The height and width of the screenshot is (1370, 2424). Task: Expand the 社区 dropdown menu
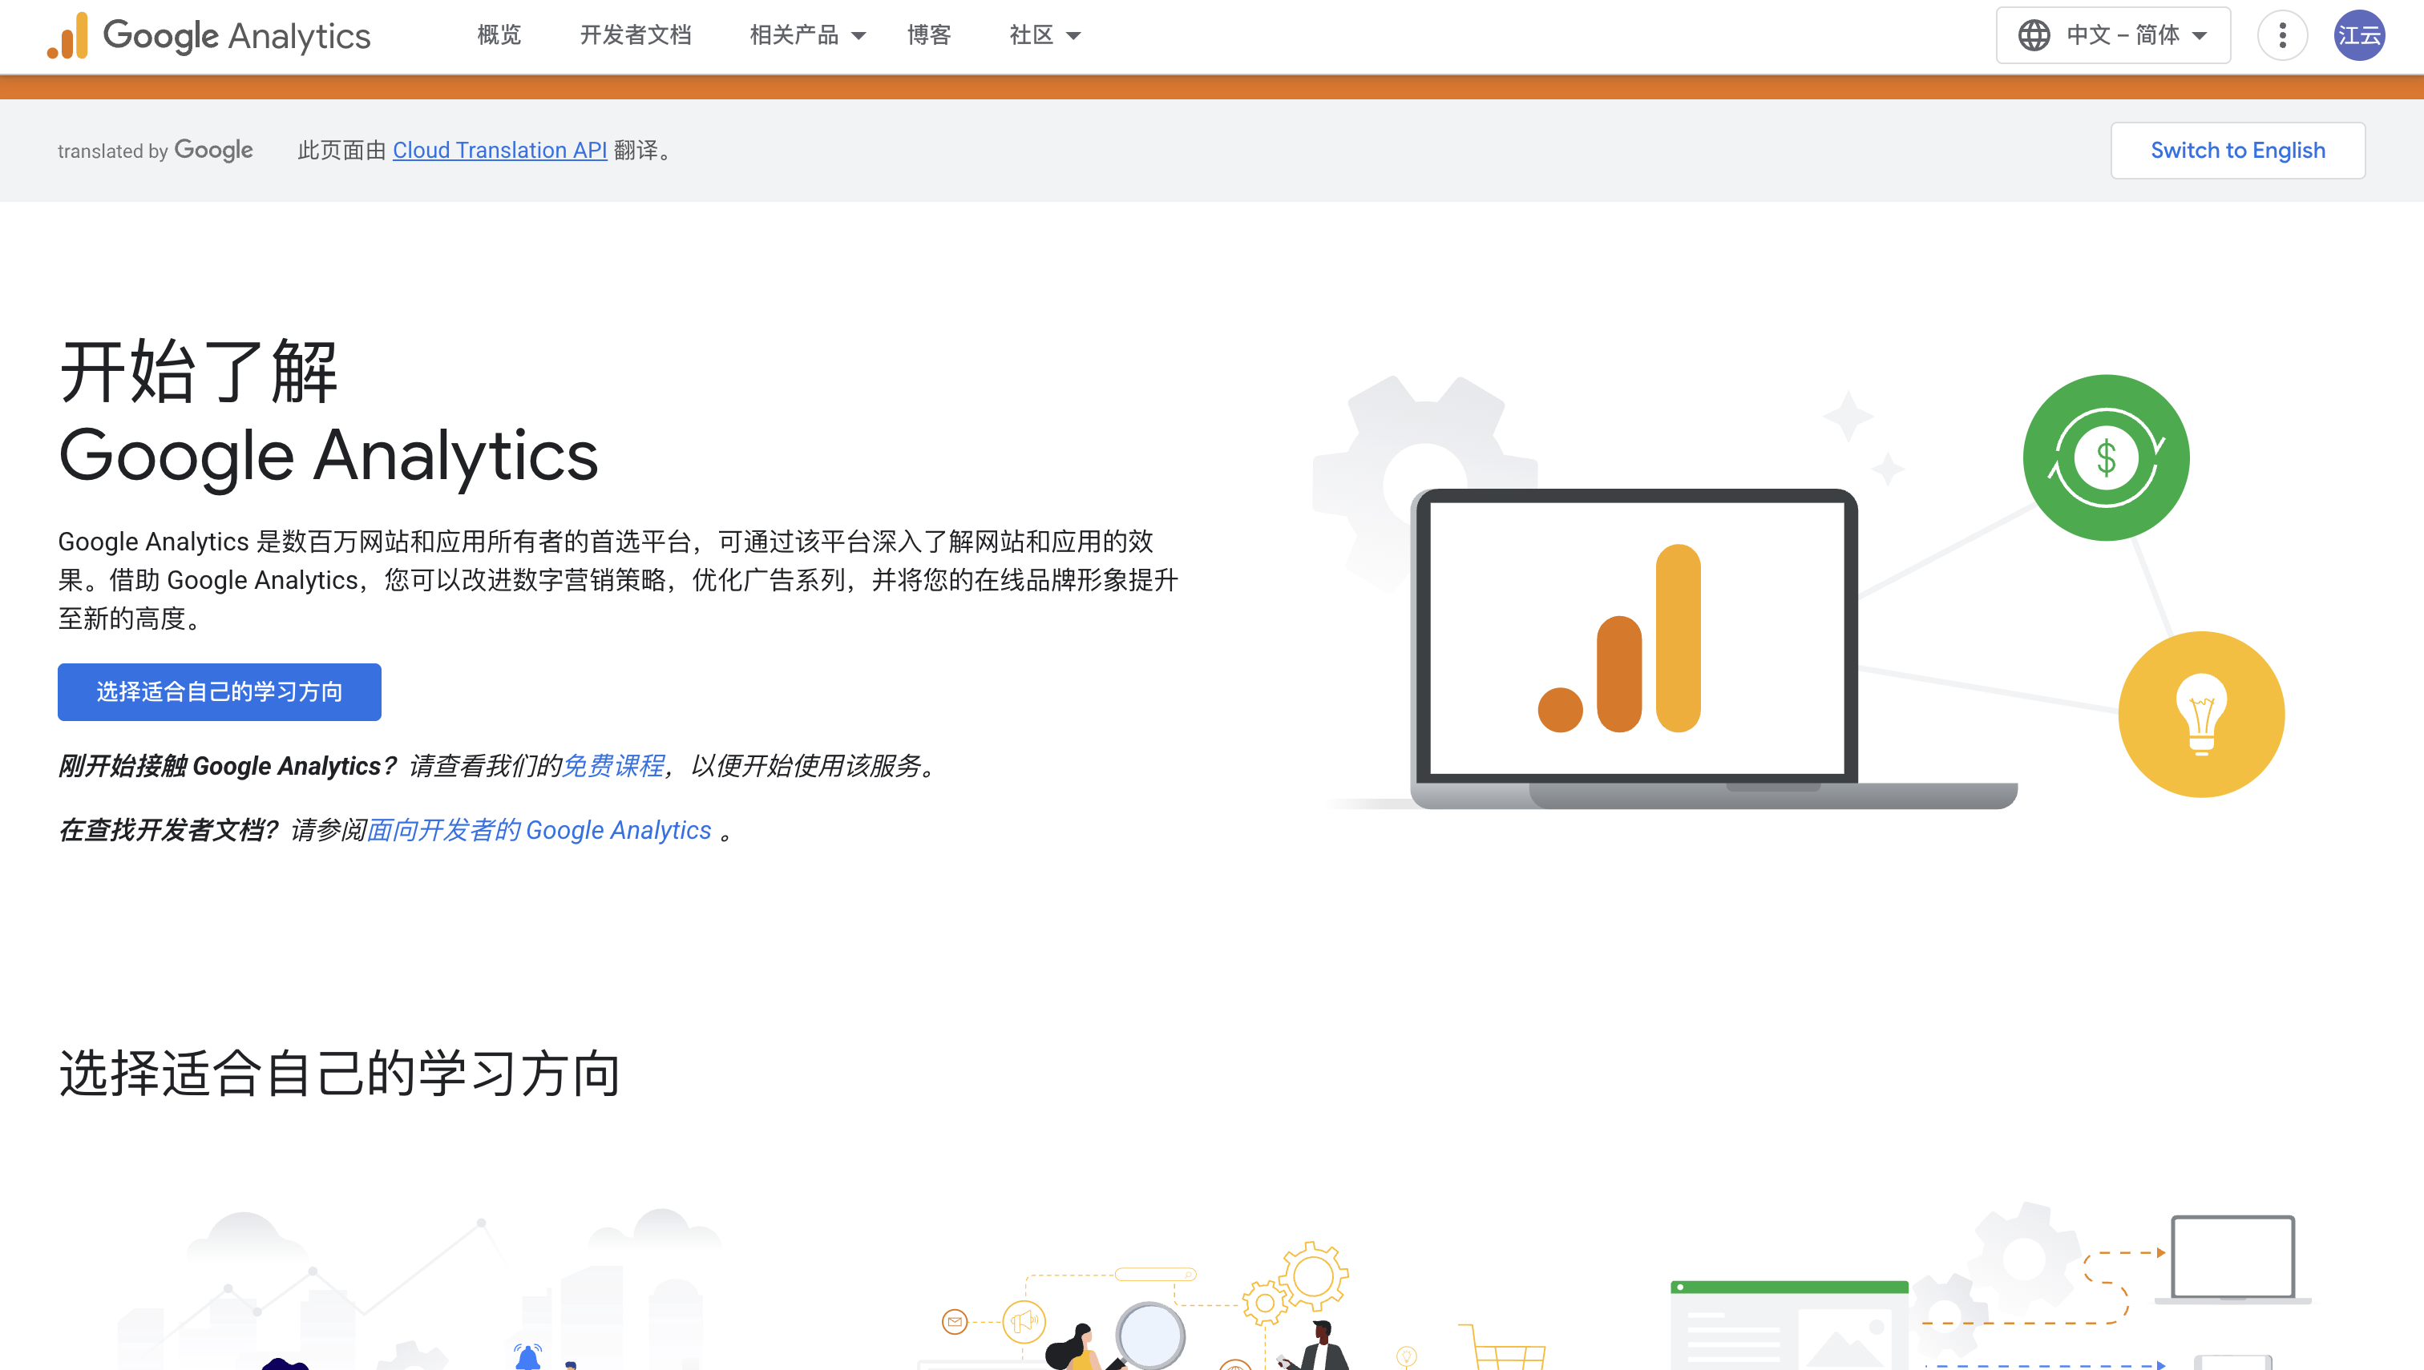click(1044, 36)
